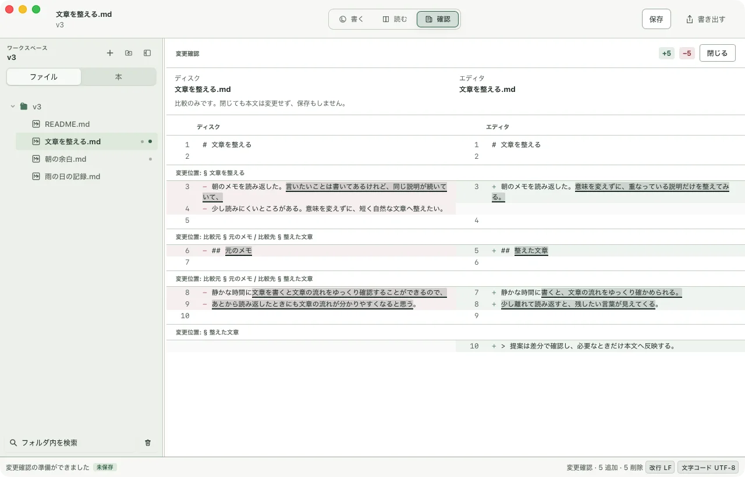This screenshot has height=477, width=745.
Task: Click the trash icon beside folder search
Action: (148, 443)
